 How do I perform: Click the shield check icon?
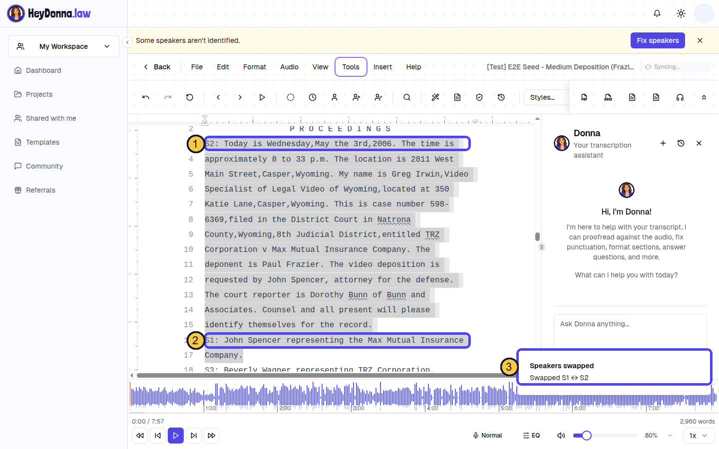pos(479,97)
